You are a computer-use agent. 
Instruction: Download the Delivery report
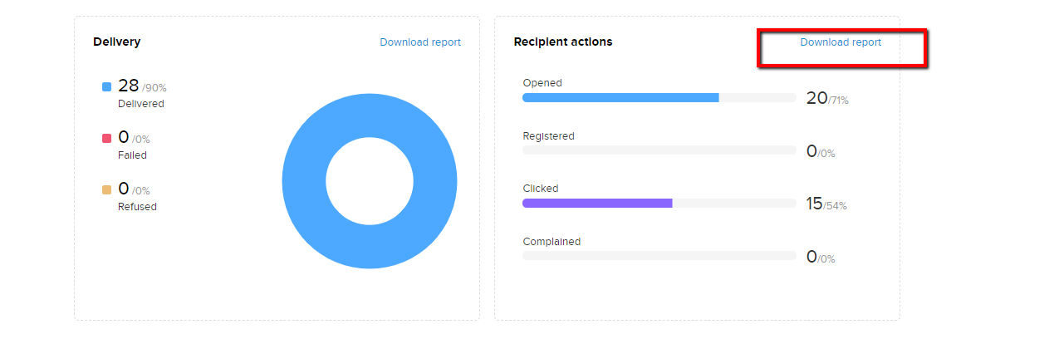(x=420, y=42)
